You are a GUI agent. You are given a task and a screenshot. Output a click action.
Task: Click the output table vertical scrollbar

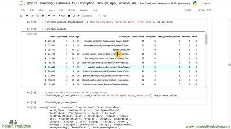coord(206,39)
